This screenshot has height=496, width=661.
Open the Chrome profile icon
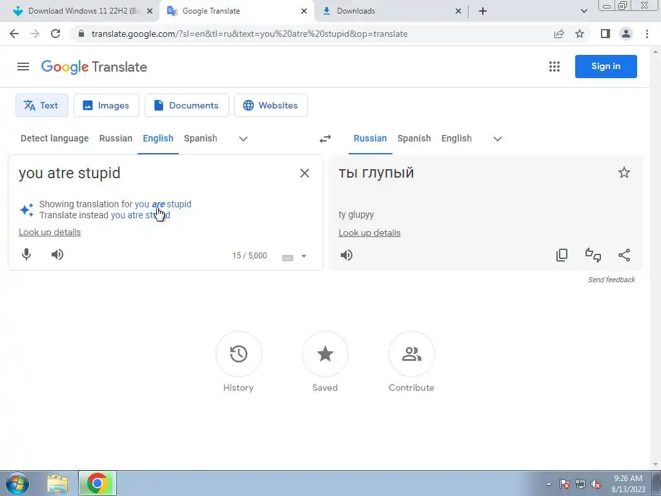[626, 34]
